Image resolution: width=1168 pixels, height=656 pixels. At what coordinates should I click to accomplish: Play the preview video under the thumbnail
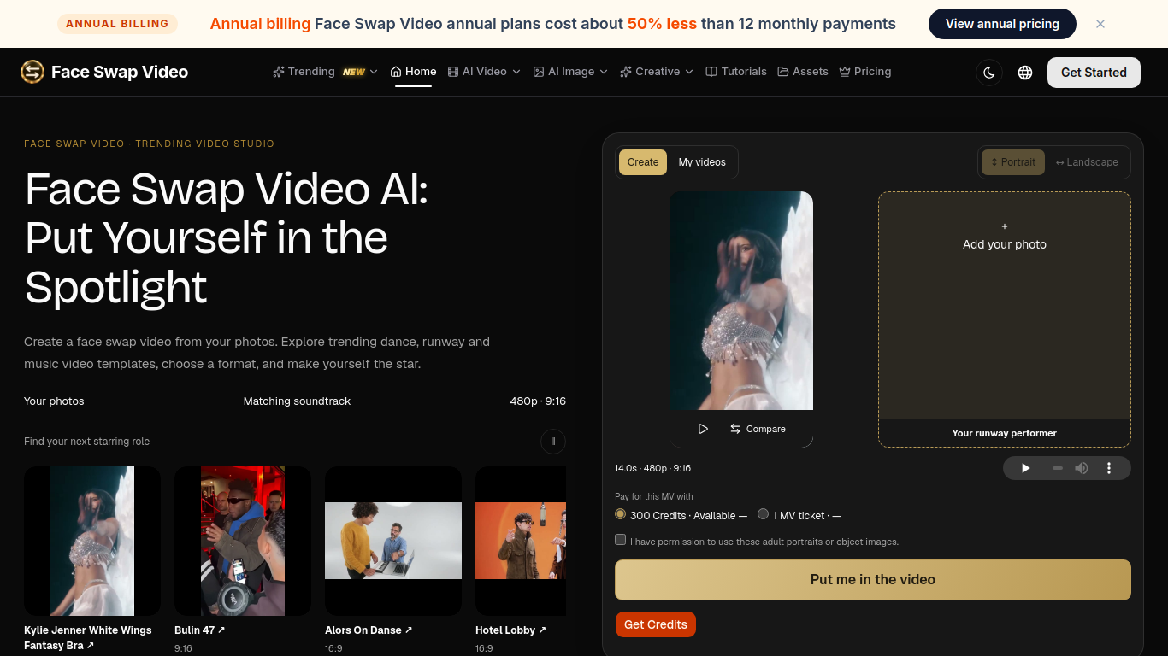point(703,429)
